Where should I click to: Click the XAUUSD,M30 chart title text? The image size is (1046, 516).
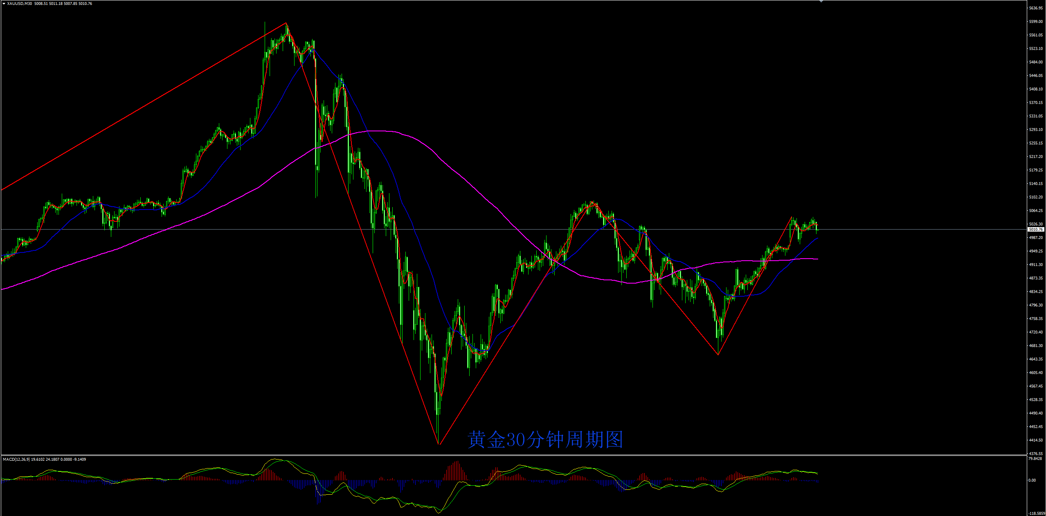coord(20,4)
